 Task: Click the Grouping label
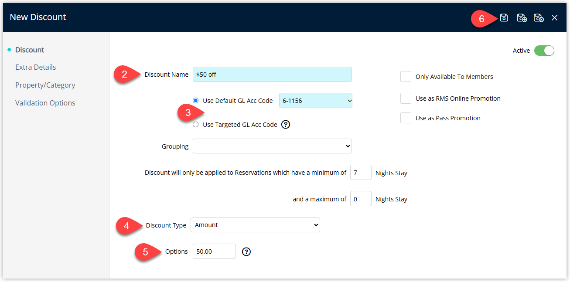[175, 146]
